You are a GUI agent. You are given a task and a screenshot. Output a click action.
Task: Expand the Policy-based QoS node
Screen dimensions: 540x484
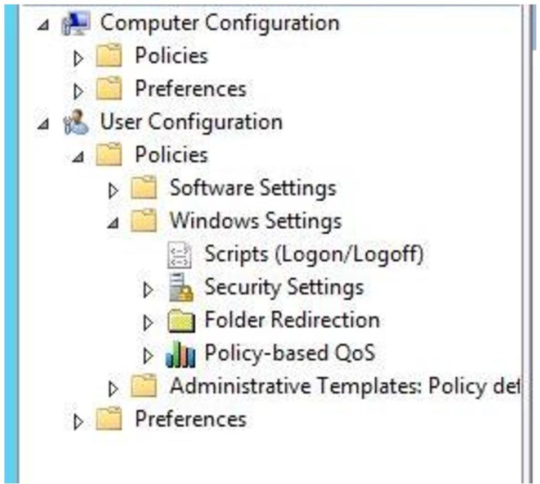coord(148,356)
